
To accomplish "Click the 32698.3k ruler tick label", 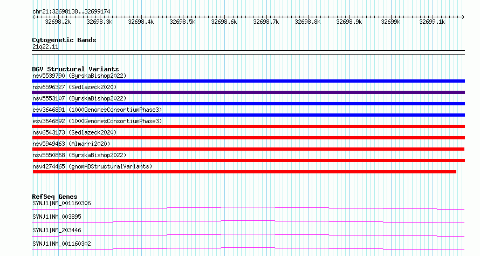I will 99,22.
